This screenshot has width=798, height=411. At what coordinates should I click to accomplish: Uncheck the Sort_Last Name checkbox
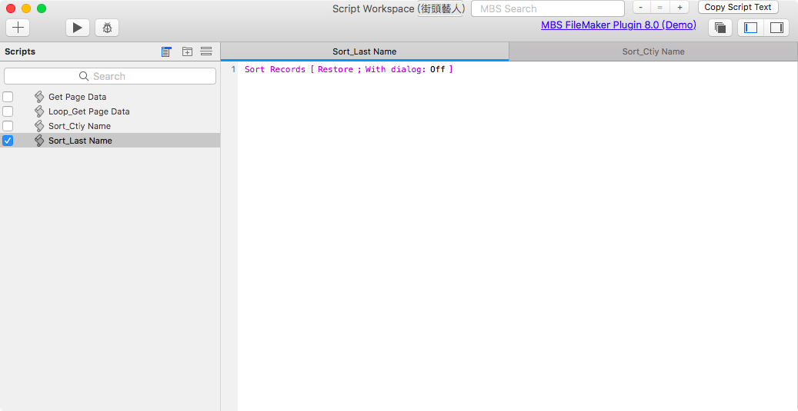[8, 141]
